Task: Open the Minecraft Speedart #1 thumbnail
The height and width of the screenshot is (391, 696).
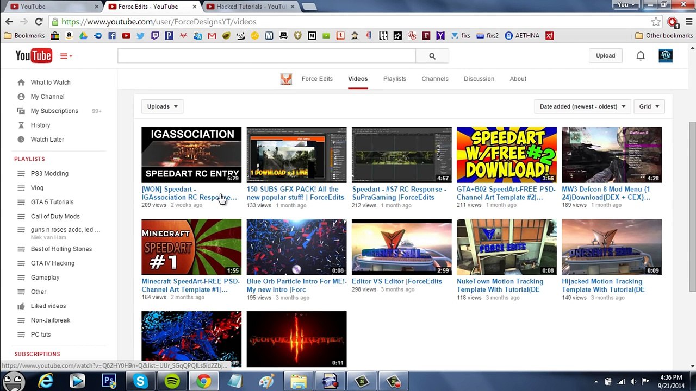Action: 191,247
